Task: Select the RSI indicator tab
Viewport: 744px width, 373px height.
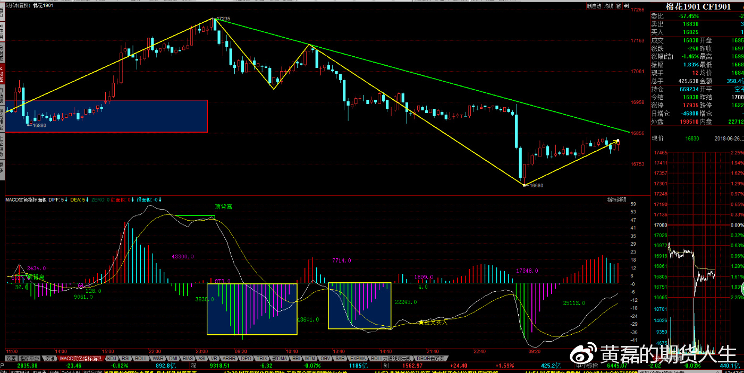Action: (x=126, y=359)
